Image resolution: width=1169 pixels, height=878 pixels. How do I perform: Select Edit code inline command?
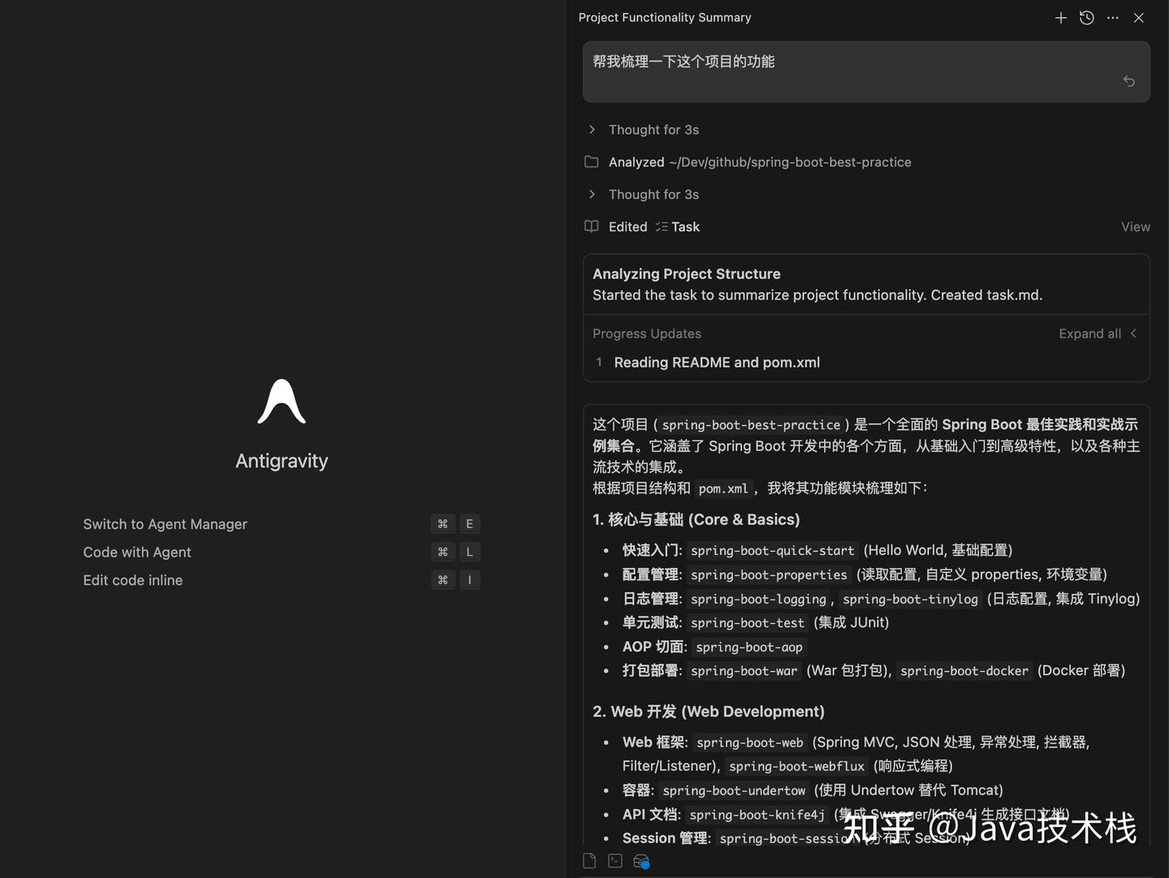[132, 580]
